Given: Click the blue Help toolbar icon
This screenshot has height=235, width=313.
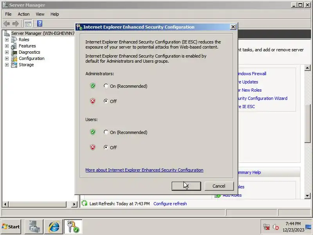Looking at the screenshot, I should point(40,23).
